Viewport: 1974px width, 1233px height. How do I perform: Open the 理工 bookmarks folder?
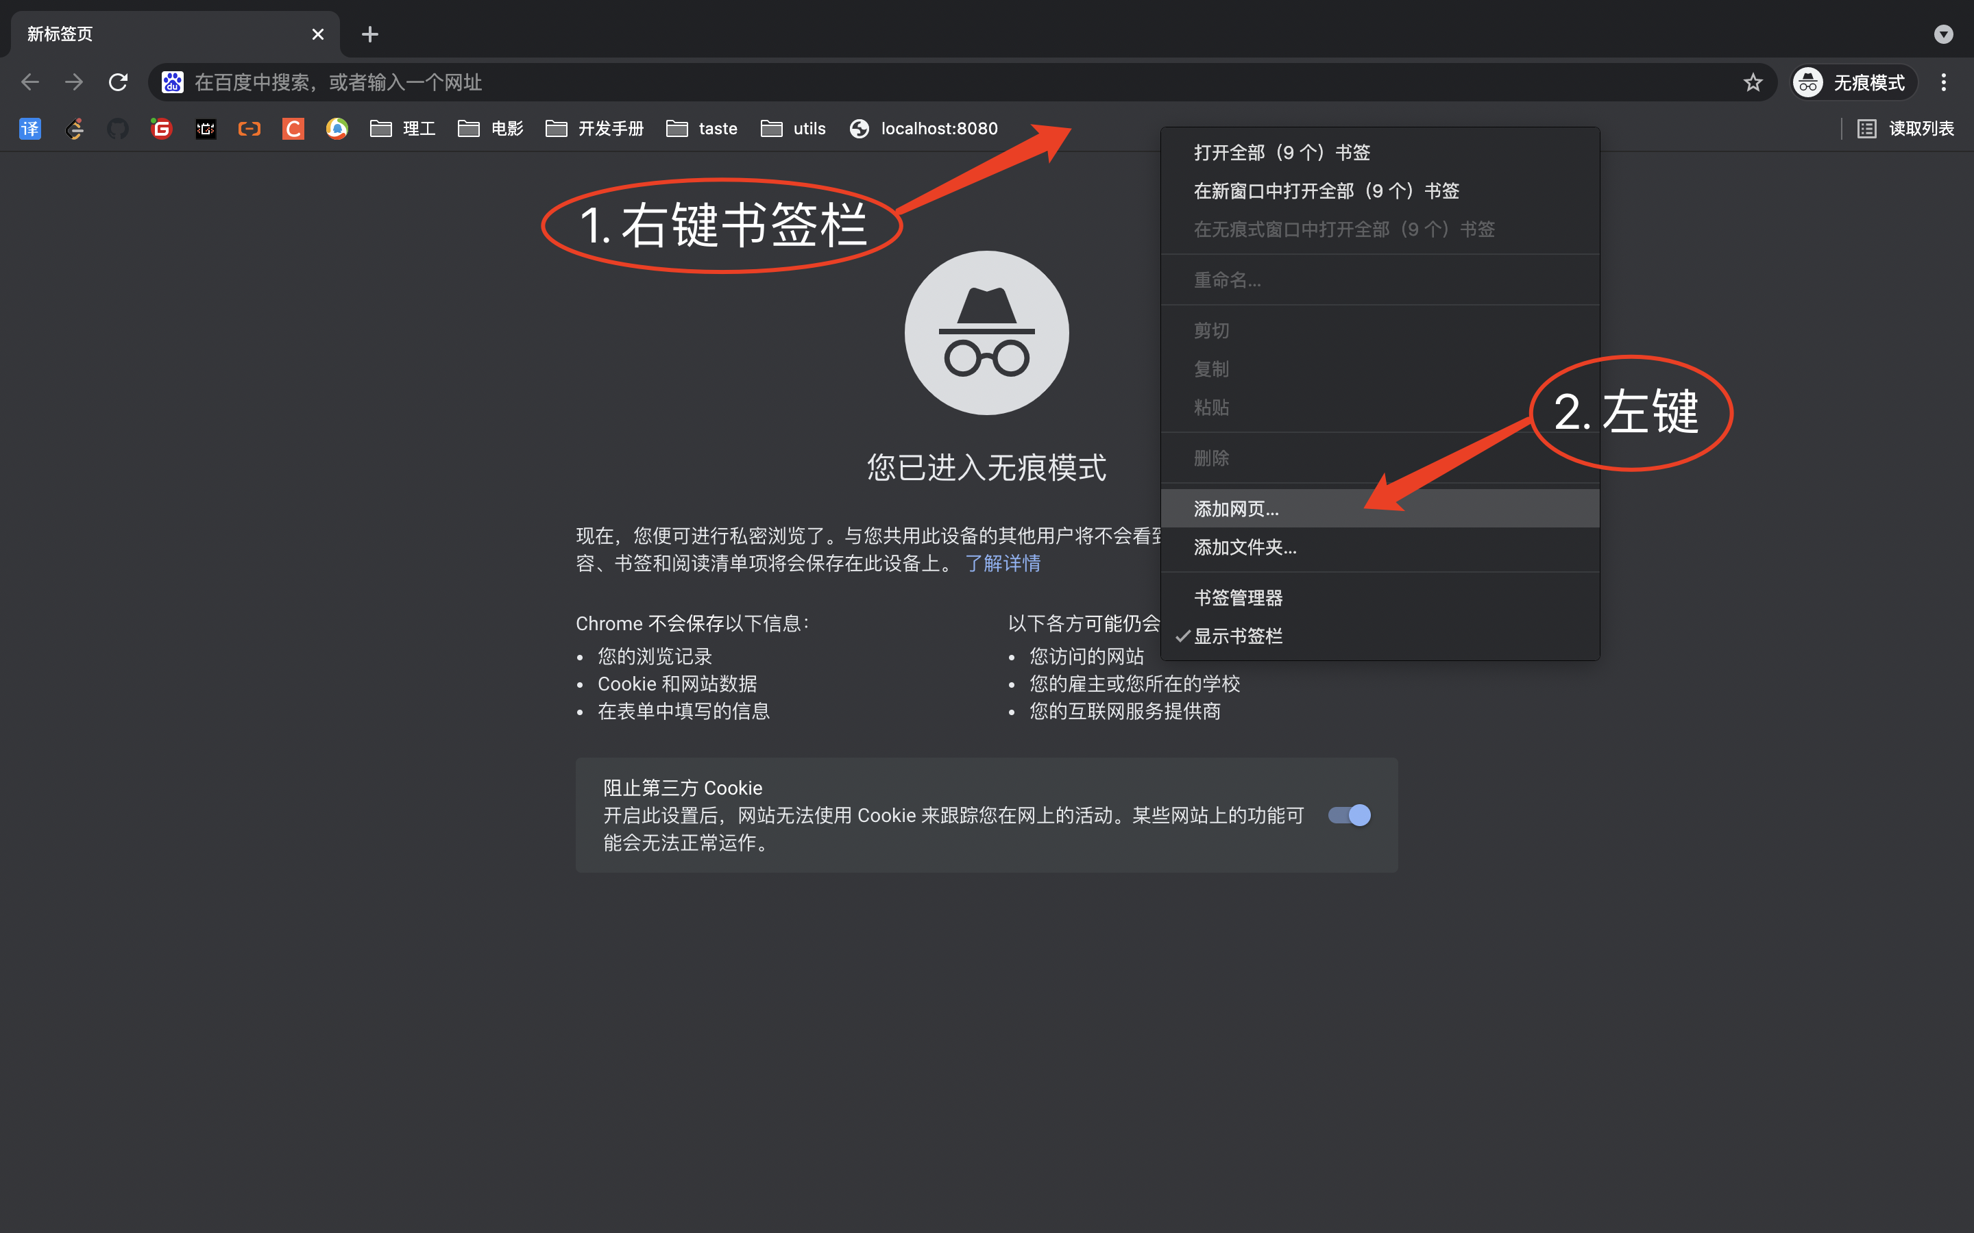[403, 128]
